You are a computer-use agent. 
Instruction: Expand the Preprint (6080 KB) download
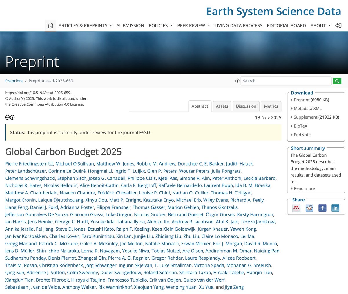310,100
